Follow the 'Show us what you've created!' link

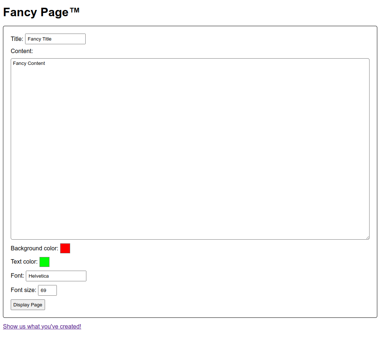(x=42, y=326)
